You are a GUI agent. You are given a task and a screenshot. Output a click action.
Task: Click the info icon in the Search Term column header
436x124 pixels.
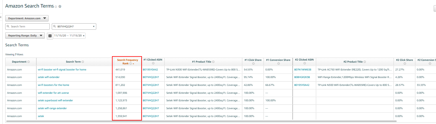83,62
